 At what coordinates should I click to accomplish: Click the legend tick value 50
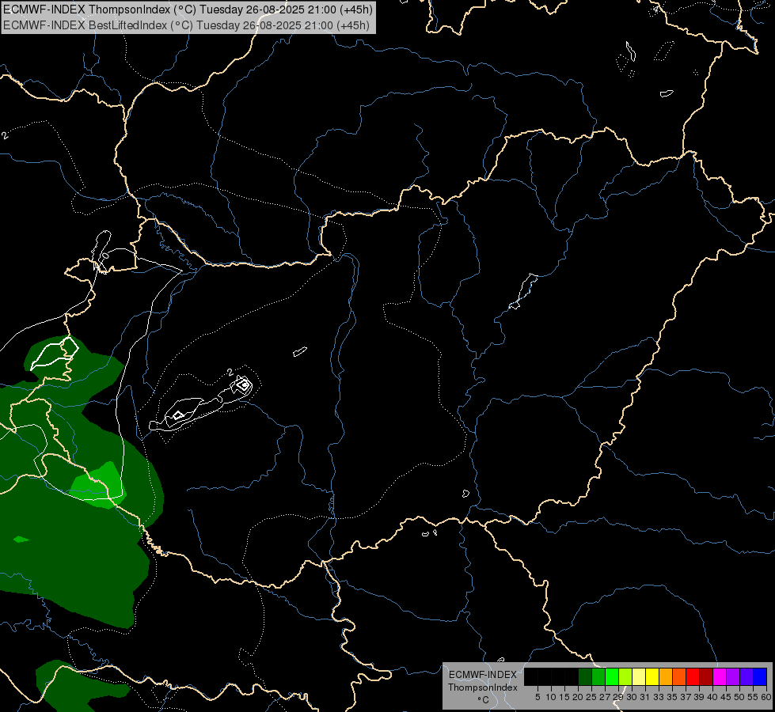739,697
